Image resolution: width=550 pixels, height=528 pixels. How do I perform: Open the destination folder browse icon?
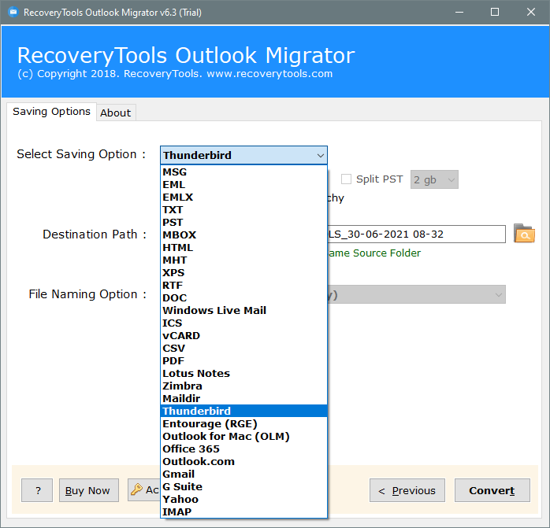coord(524,234)
